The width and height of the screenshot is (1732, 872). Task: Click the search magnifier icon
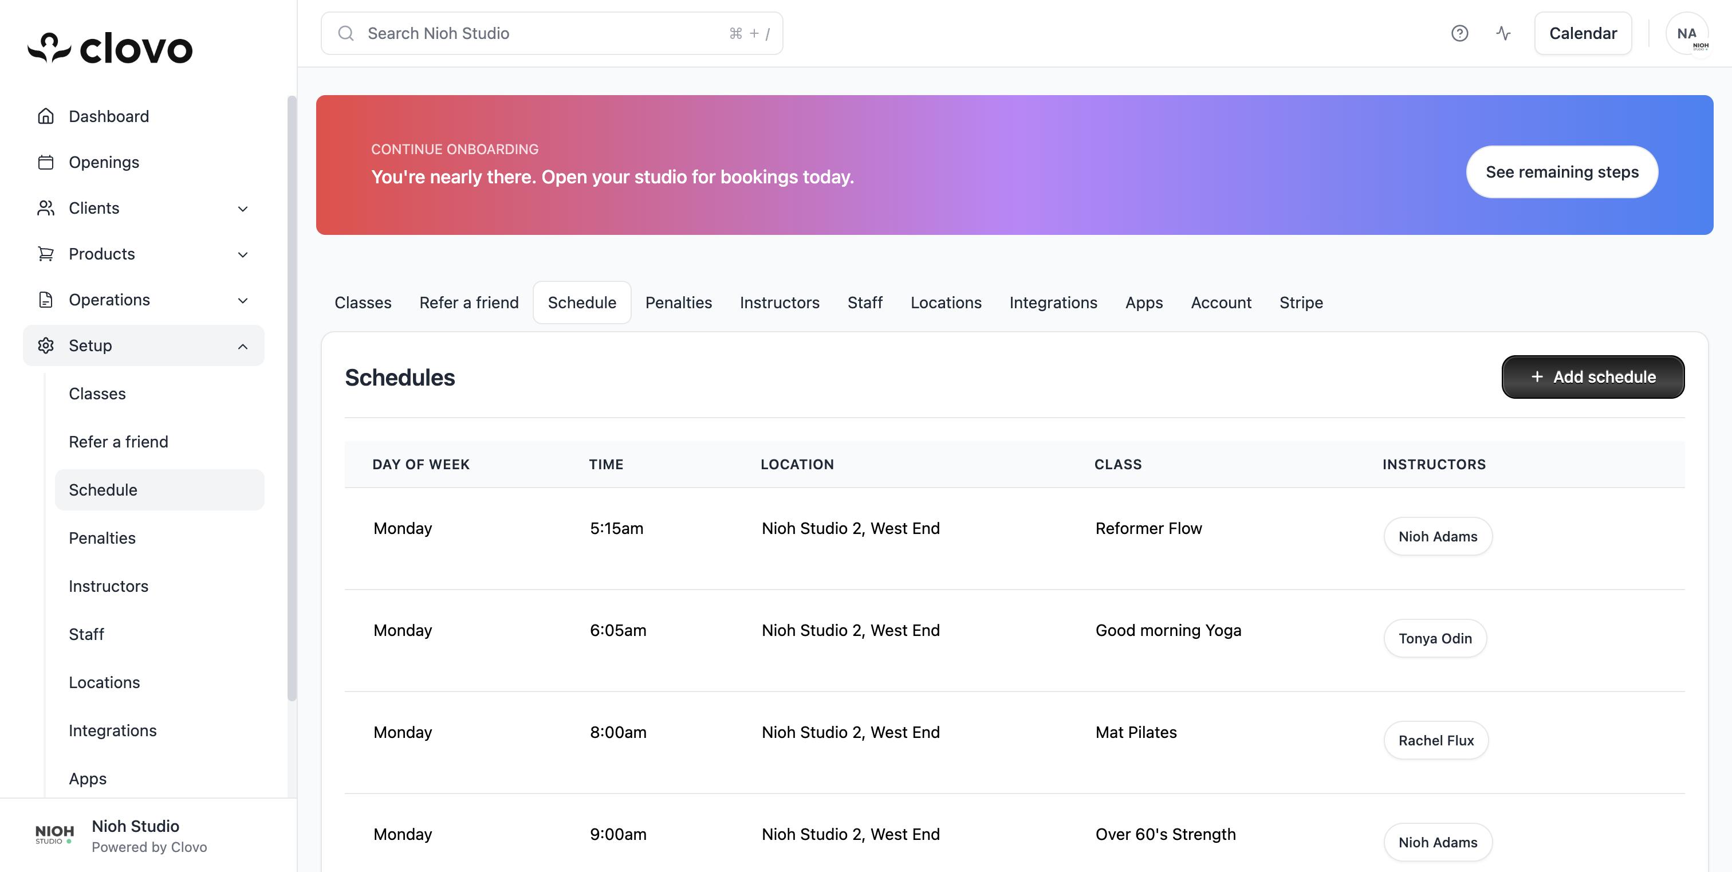[x=345, y=33]
